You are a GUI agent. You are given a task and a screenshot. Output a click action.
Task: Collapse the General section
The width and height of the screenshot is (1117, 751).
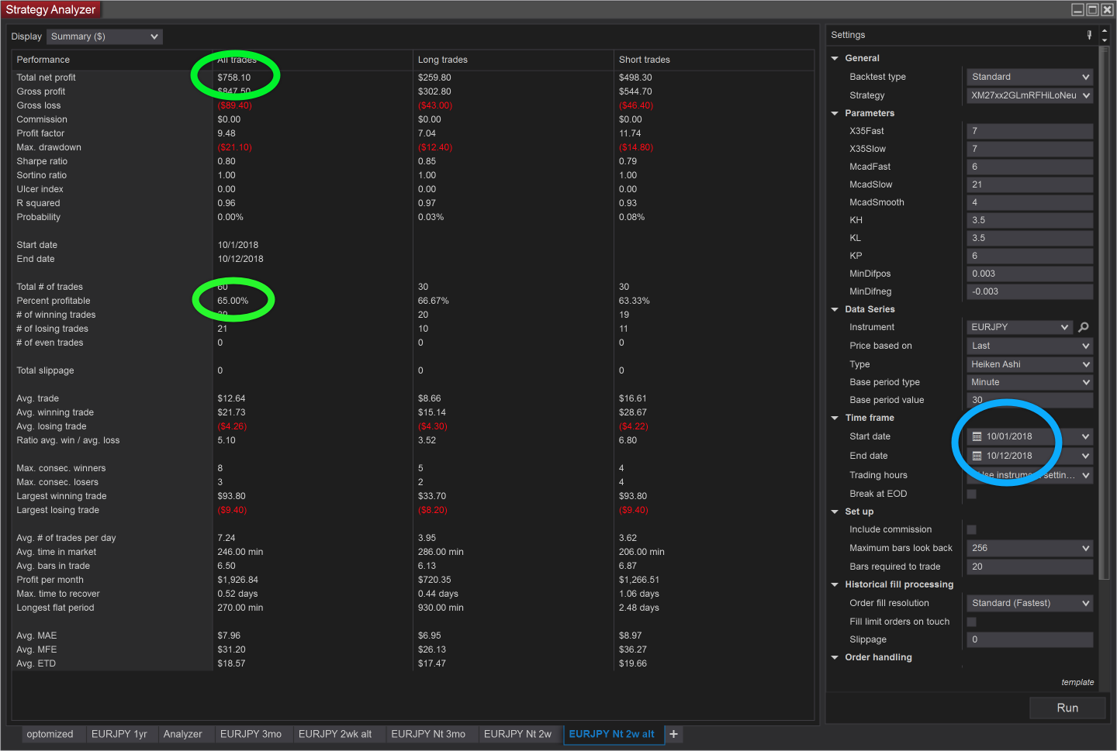point(835,58)
